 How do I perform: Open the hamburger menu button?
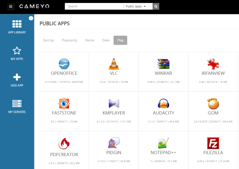tap(11, 6)
